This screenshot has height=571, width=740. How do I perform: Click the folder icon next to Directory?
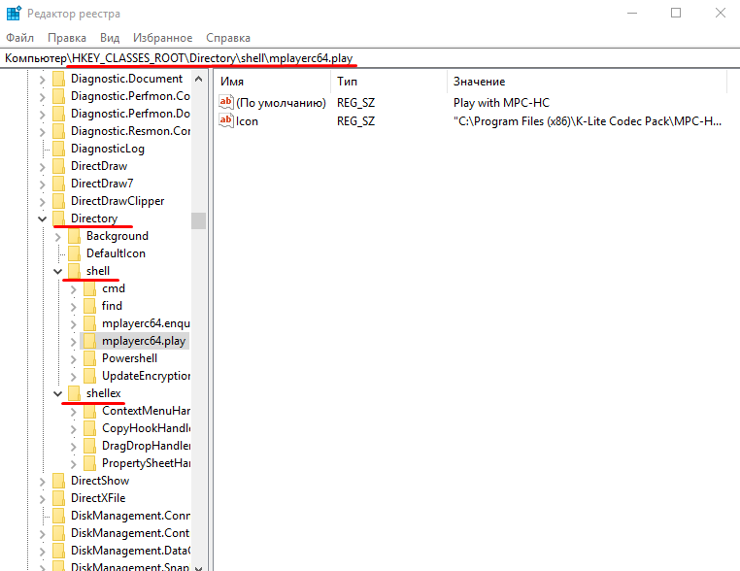[58, 218]
